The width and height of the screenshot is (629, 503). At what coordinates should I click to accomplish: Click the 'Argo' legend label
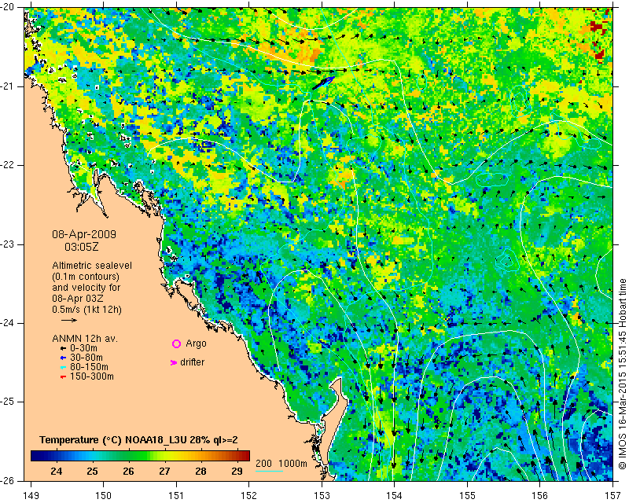pyautogui.click(x=196, y=343)
